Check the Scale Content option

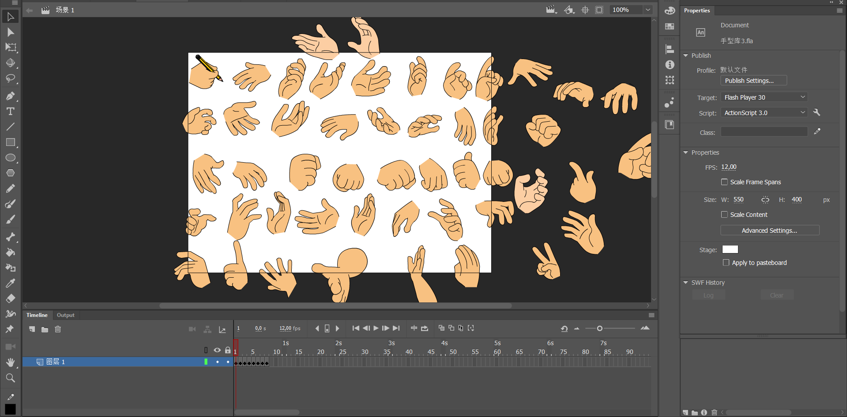(x=724, y=215)
